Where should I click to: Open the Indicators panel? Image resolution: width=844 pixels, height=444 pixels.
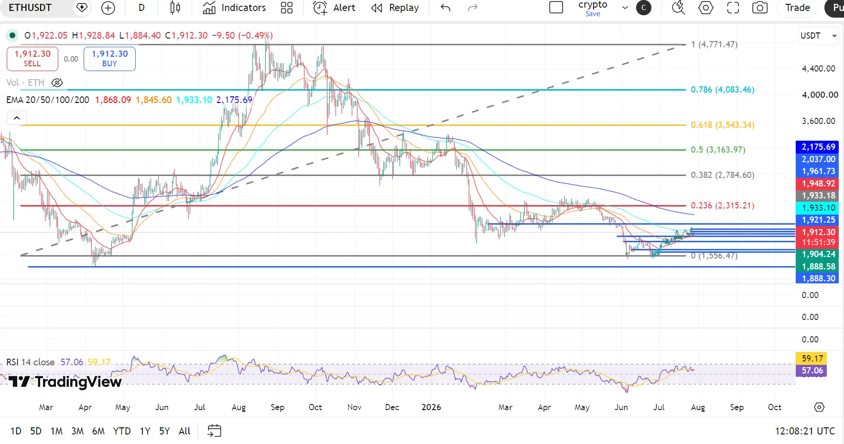click(234, 8)
